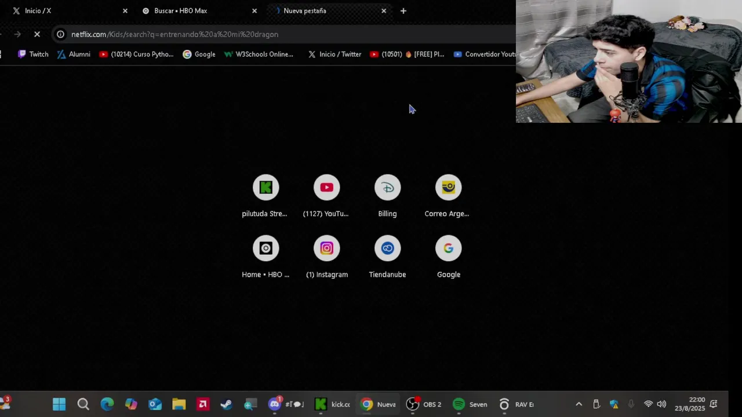The width and height of the screenshot is (742, 417).
Task: Click the webcam overlay video
Action: coord(629,61)
